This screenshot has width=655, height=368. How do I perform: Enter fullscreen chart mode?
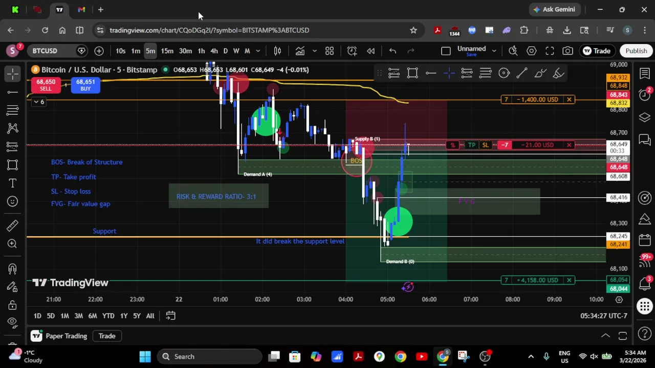pos(550,51)
